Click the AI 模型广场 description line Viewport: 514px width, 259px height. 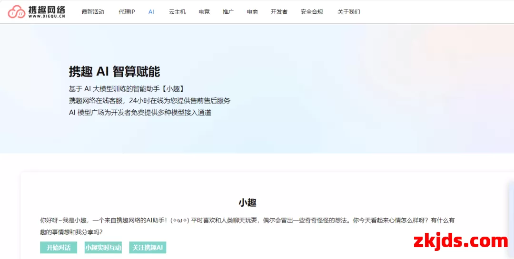pos(140,113)
